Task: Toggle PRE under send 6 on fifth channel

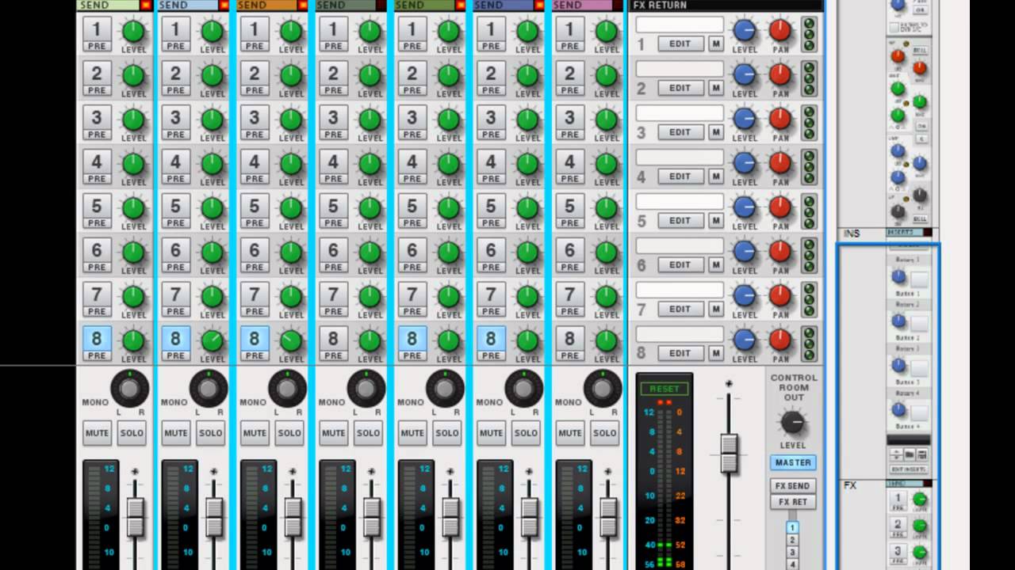Action: [412, 268]
